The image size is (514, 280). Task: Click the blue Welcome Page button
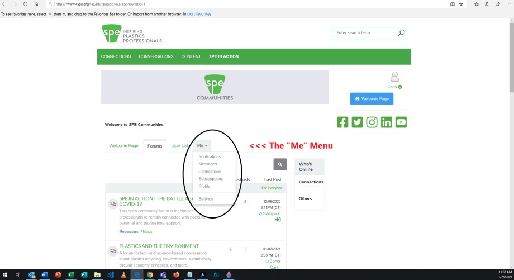coord(372,99)
